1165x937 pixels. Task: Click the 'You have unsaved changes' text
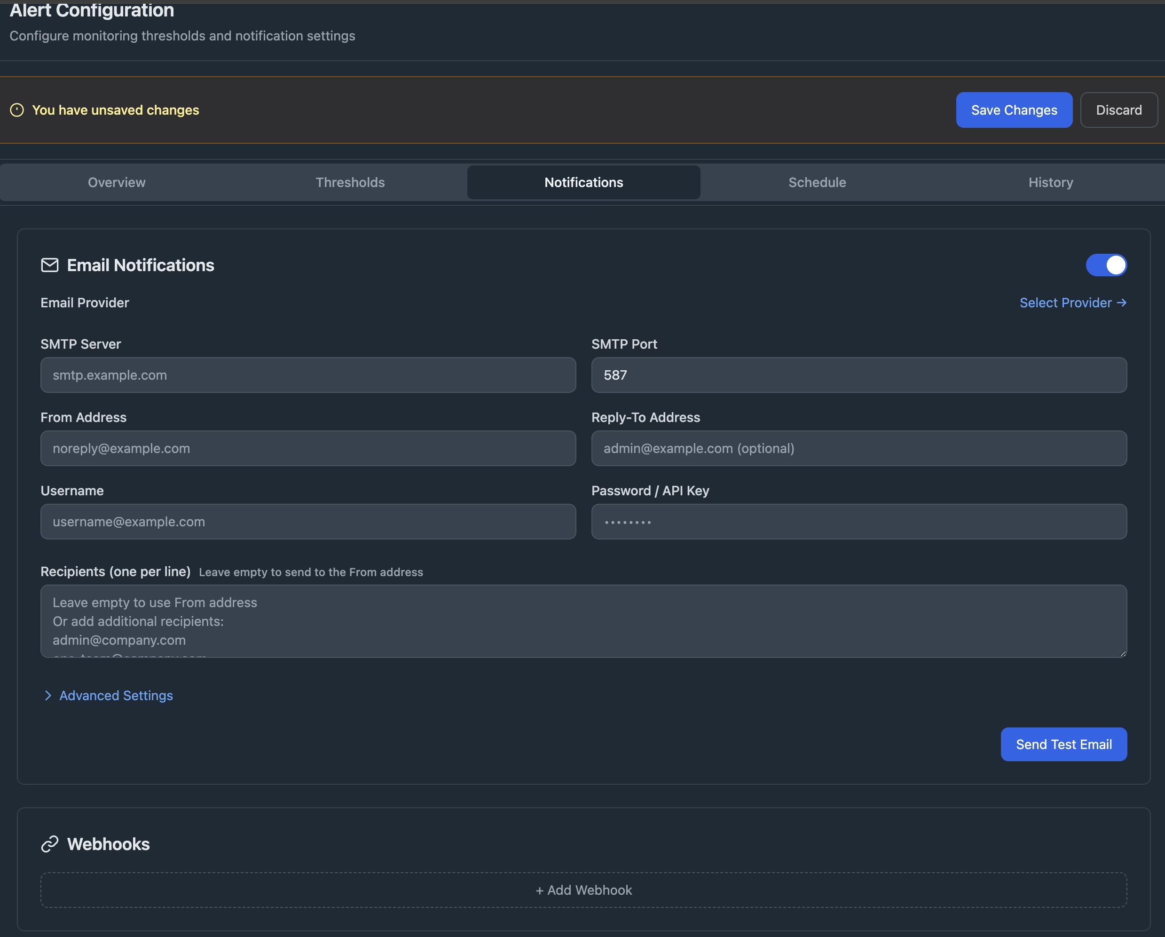click(x=116, y=110)
